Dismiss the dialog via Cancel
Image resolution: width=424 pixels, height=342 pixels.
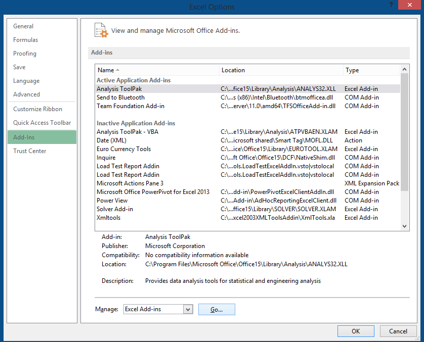pos(398,331)
